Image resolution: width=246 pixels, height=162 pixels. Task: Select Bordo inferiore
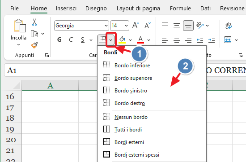click(152, 66)
